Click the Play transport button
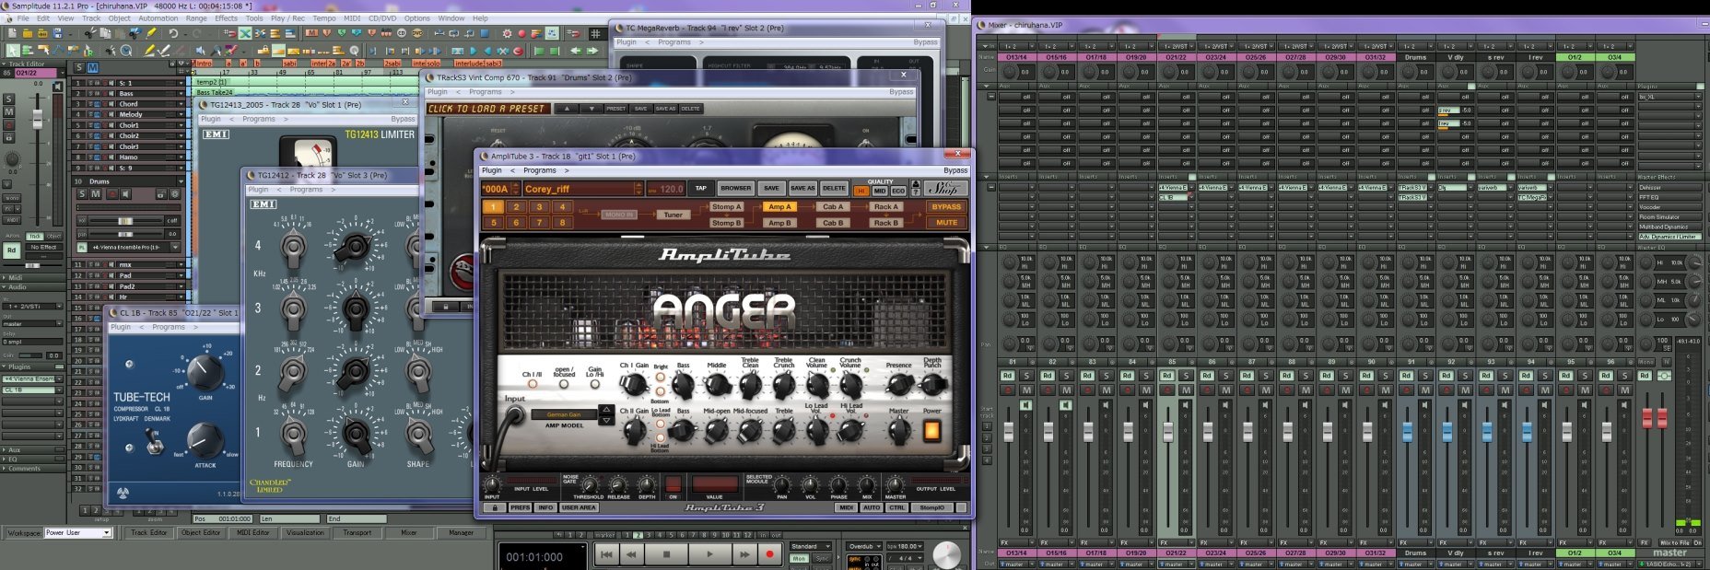This screenshot has width=1710, height=570. pos(709,554)
